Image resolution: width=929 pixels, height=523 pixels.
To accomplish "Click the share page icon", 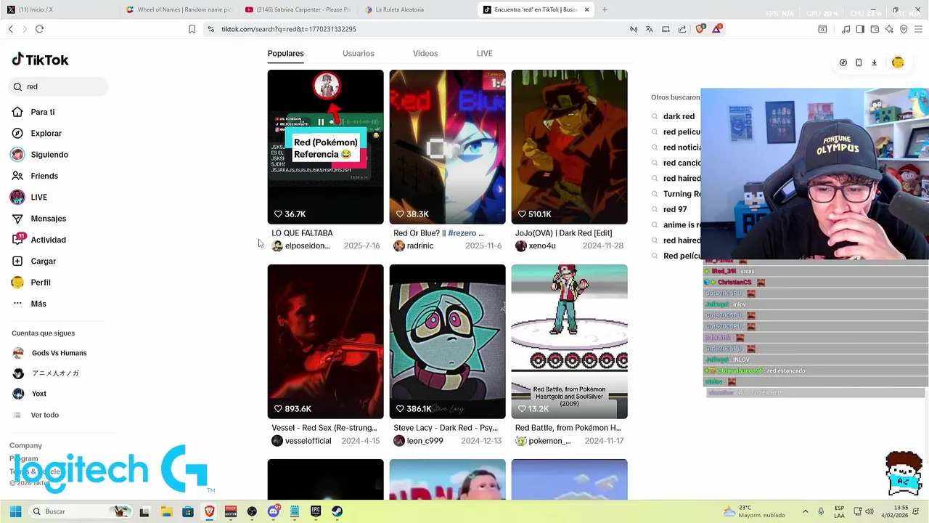I will pos(682,29).
